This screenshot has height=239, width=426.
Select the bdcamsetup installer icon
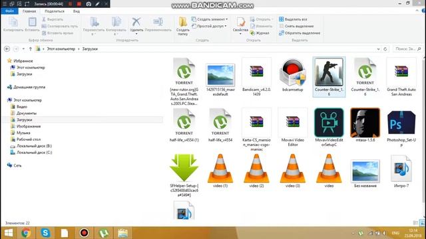point(293,72)
